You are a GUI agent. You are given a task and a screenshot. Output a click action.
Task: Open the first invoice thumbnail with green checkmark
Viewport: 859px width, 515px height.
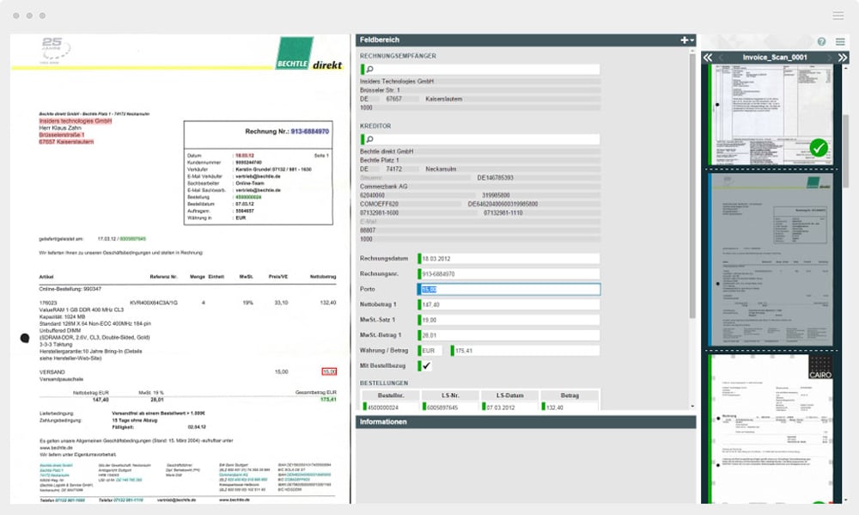[x=771, y=114]
